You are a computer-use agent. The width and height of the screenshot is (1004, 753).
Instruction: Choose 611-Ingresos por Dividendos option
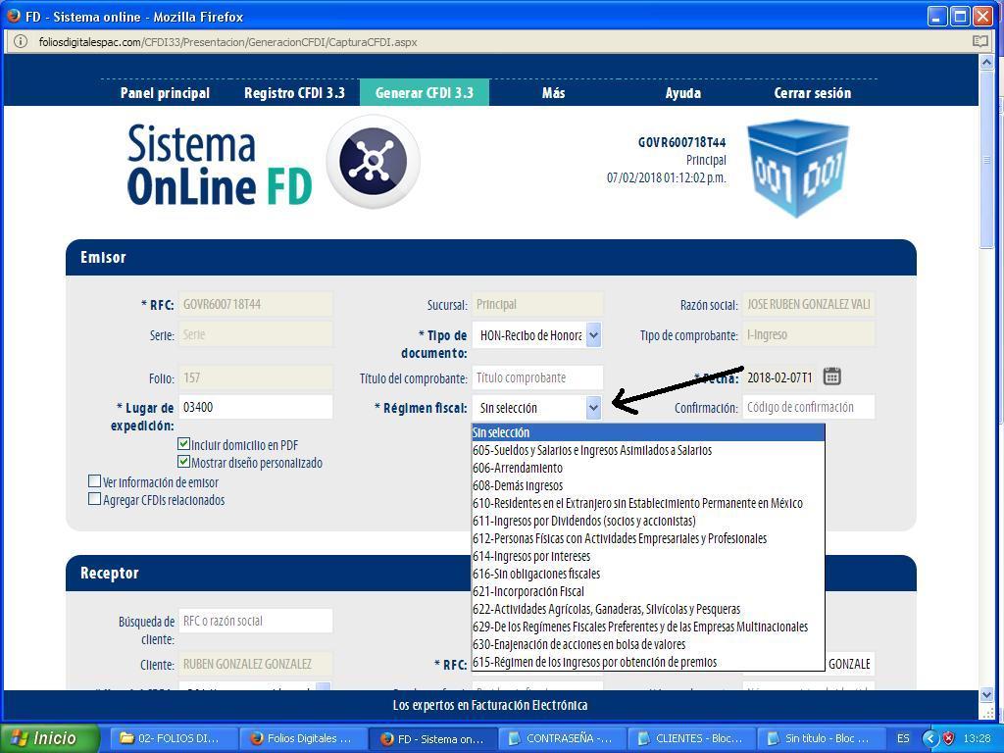(648, 521)
